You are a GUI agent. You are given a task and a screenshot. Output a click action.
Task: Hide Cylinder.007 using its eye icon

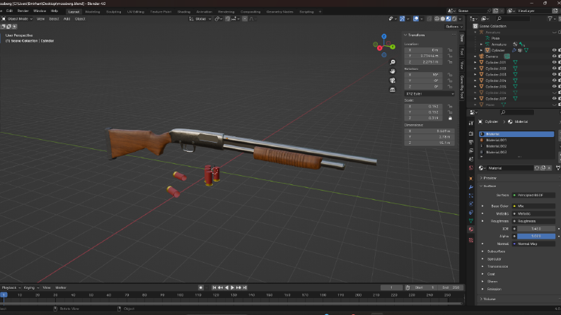pyautogui.click(x=554, y=99)
